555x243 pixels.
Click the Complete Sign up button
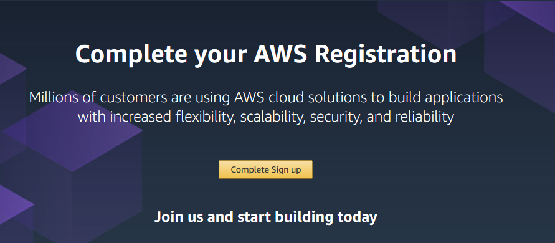tap(265, 169)
